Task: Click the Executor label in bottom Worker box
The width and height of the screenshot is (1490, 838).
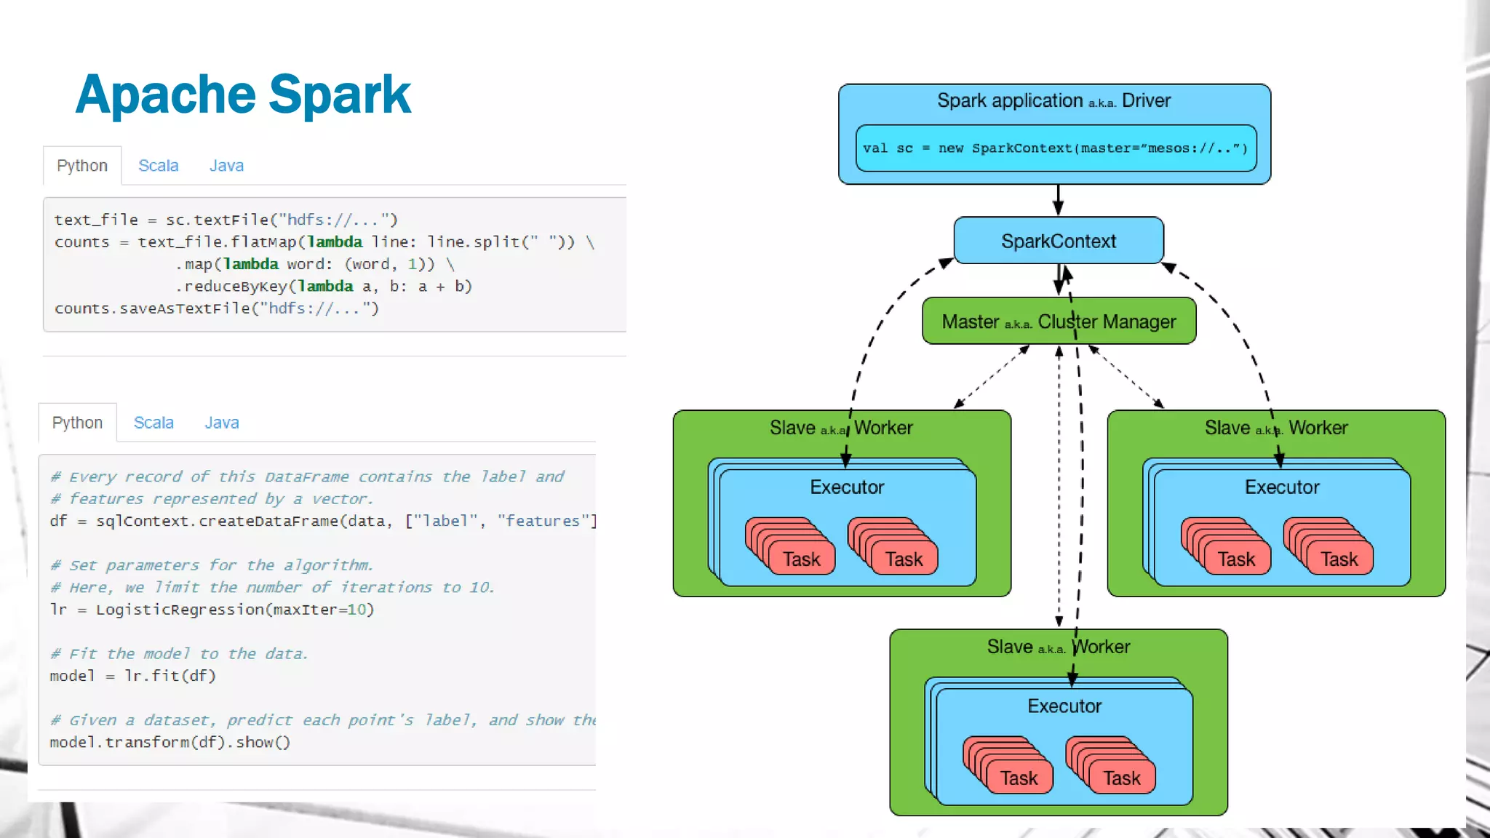Action: 1064,706
